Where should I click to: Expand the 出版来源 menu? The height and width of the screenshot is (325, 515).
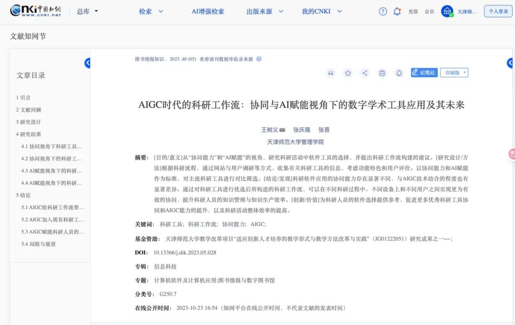coord(265,11)
